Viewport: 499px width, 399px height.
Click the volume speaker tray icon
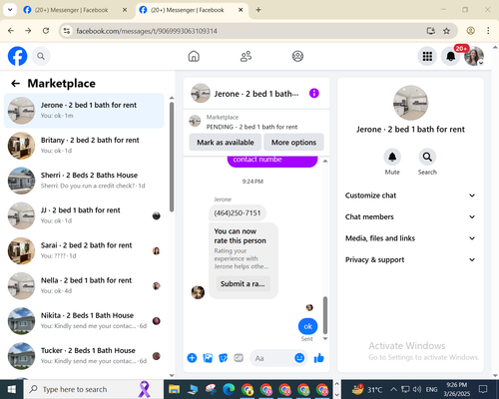pos(417,389)
